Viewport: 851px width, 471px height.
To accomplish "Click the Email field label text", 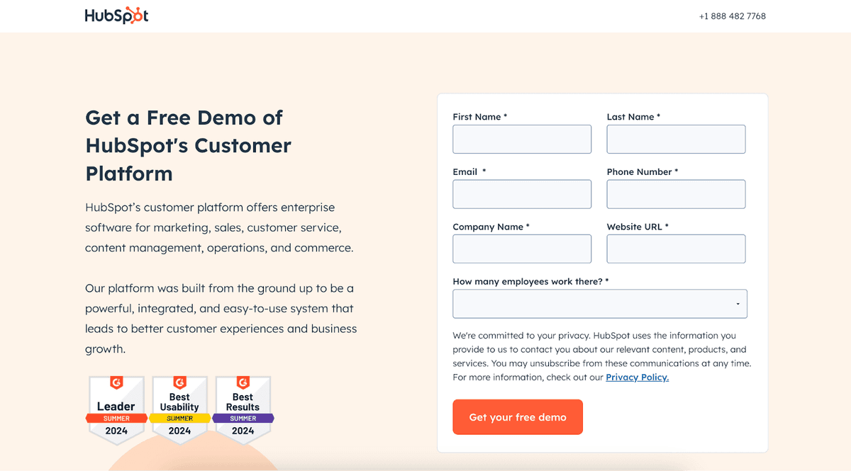I will pyautogui.click(x=465, y=172).
